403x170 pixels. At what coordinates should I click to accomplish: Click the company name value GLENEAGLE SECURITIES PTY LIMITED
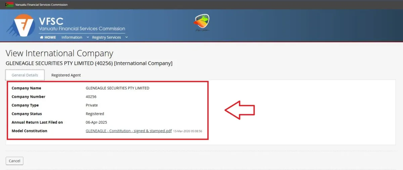coord(118,88)
